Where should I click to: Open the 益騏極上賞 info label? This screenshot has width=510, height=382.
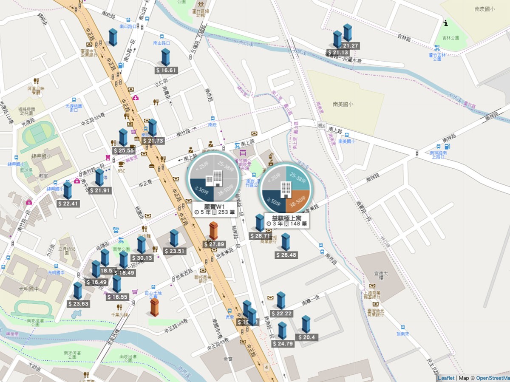(287, 220)
